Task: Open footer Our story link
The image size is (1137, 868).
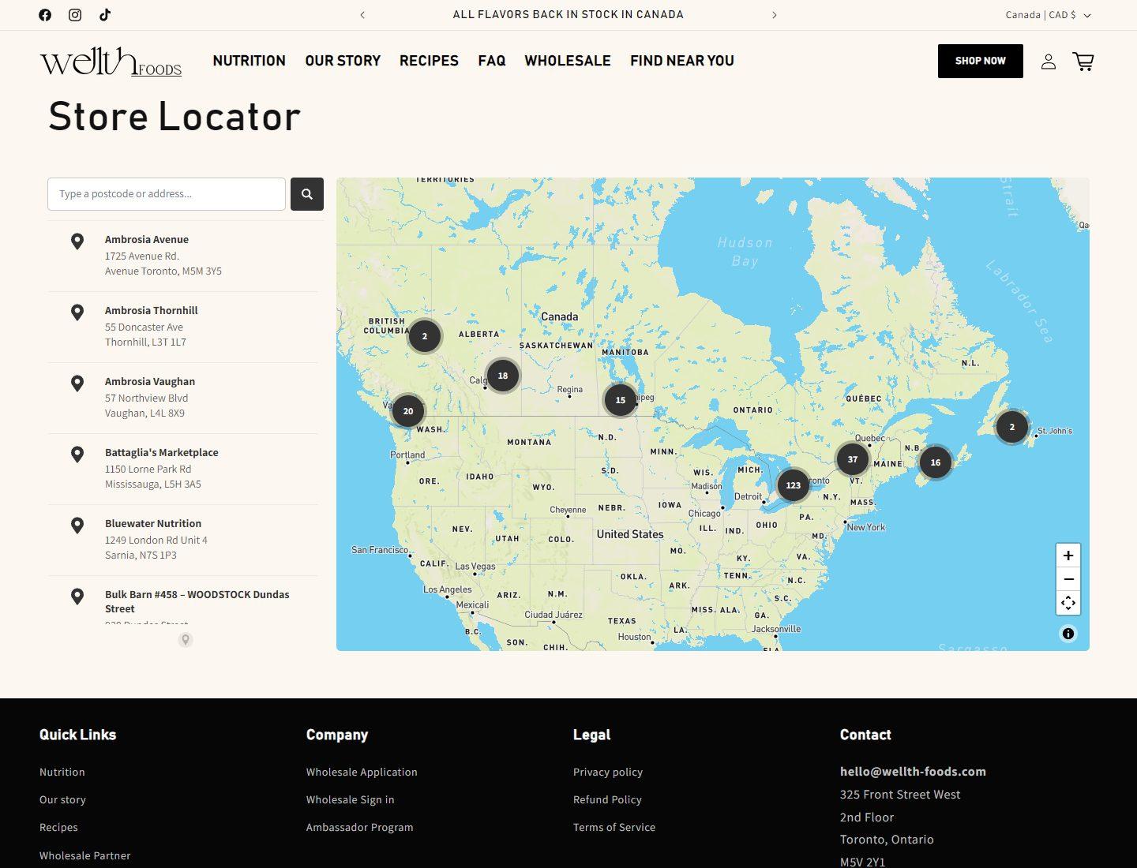Action: (62, 799)
